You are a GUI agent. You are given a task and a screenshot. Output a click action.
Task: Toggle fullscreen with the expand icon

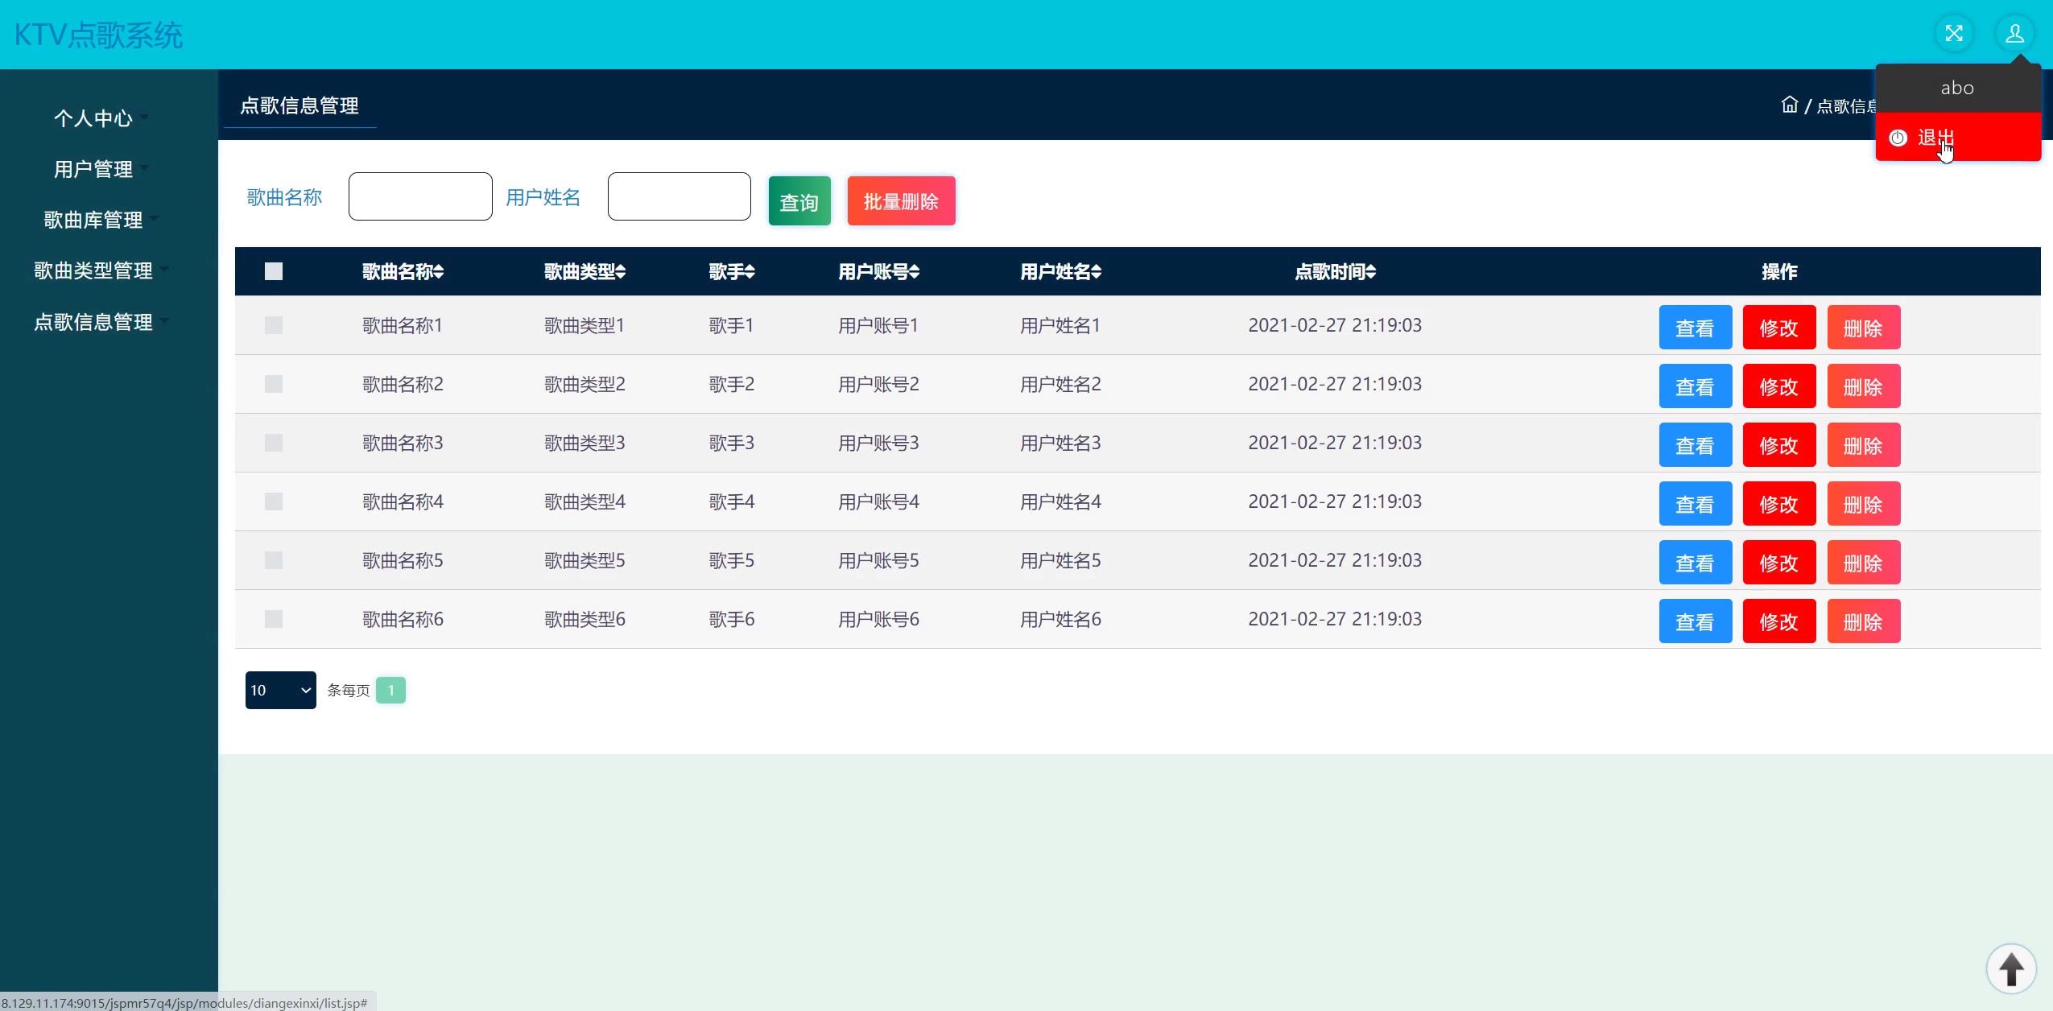[x=1954, y=34]
